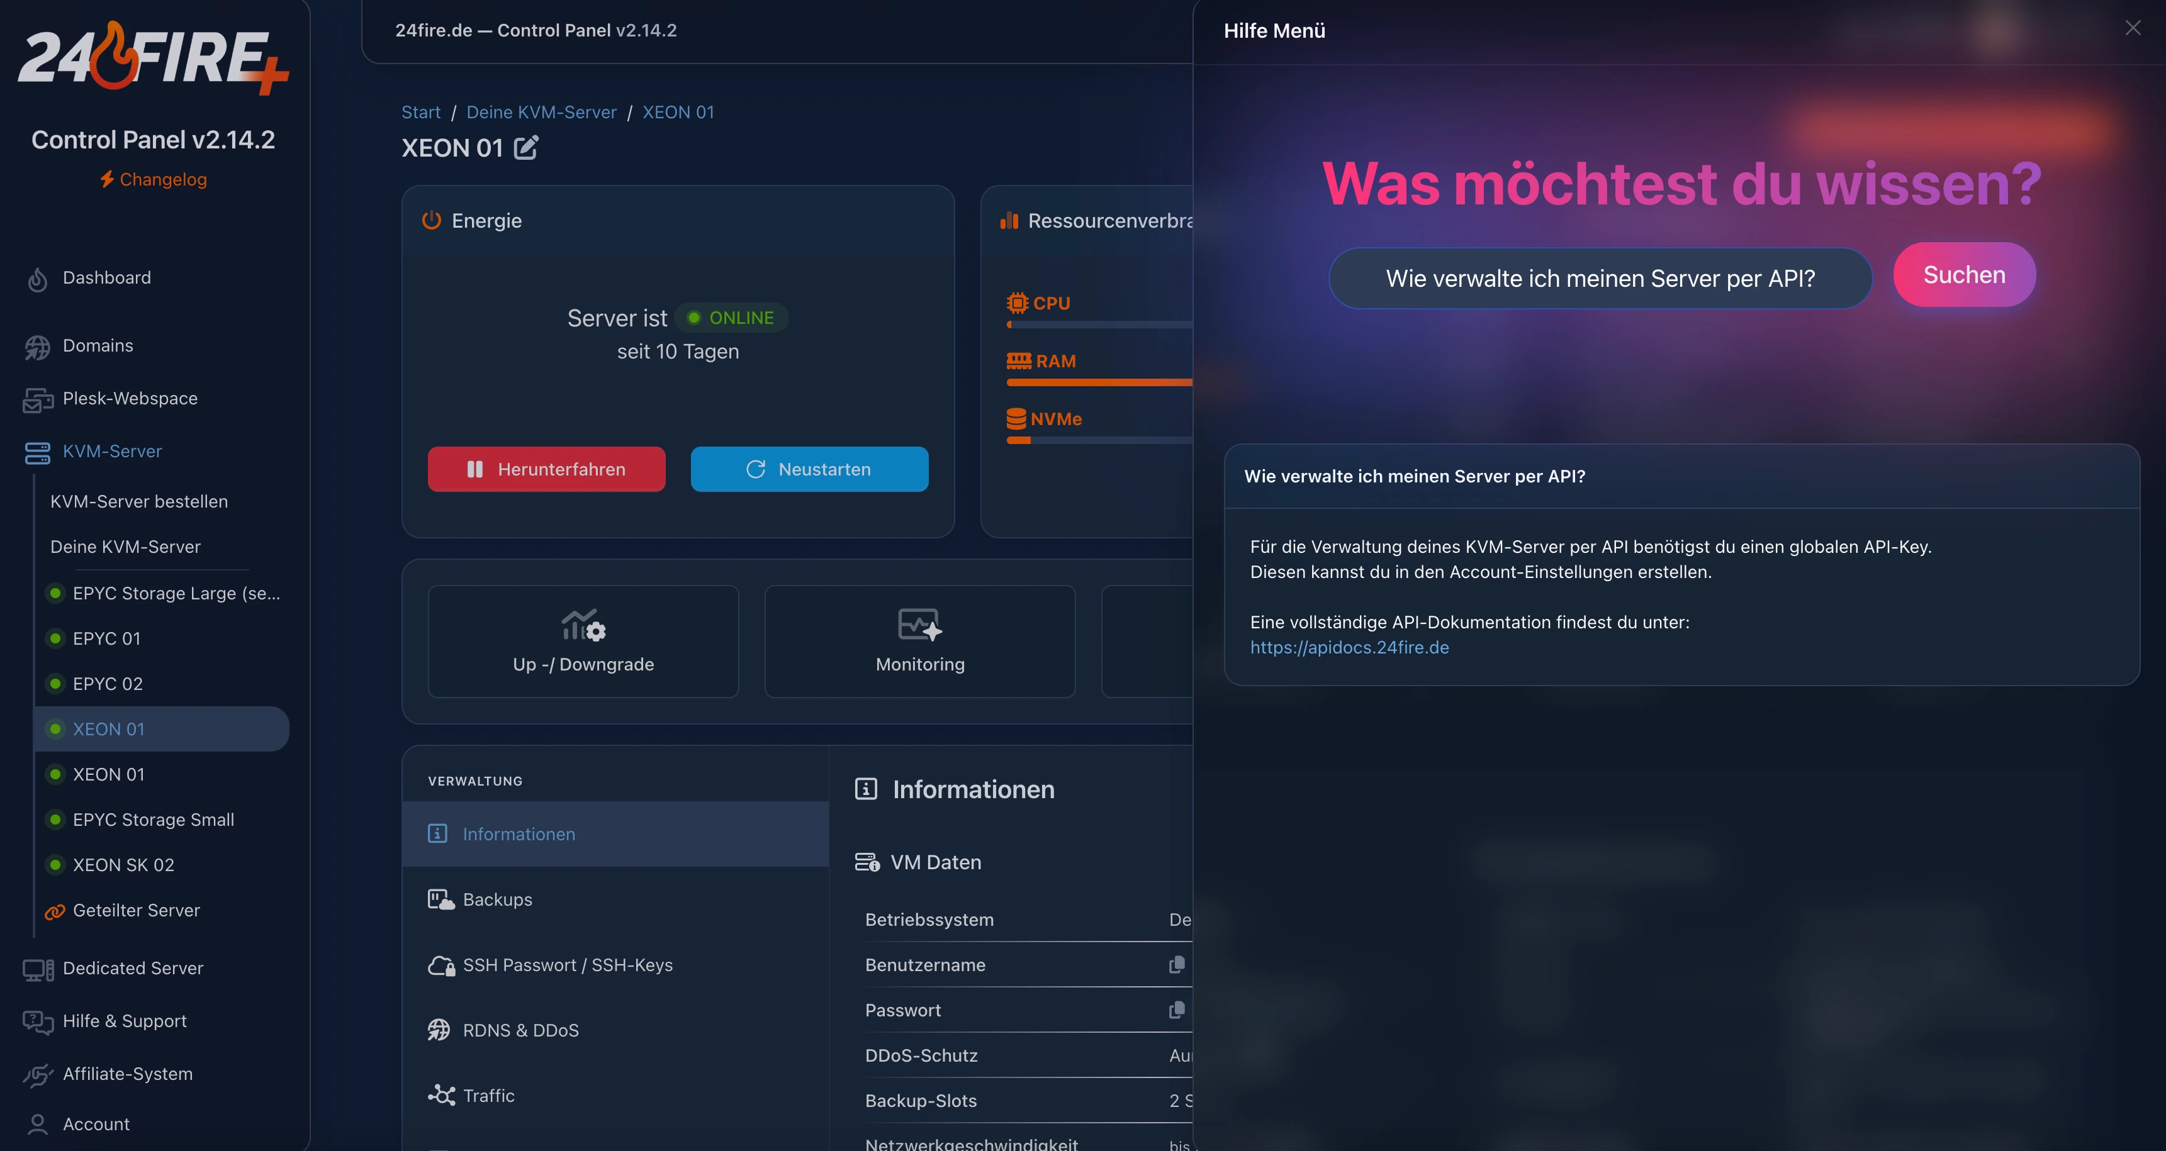Open the apidocs.24fire.de link
This screenshot has height=1151, width=2166.
pyautogui.click(x=1350, y=647)
